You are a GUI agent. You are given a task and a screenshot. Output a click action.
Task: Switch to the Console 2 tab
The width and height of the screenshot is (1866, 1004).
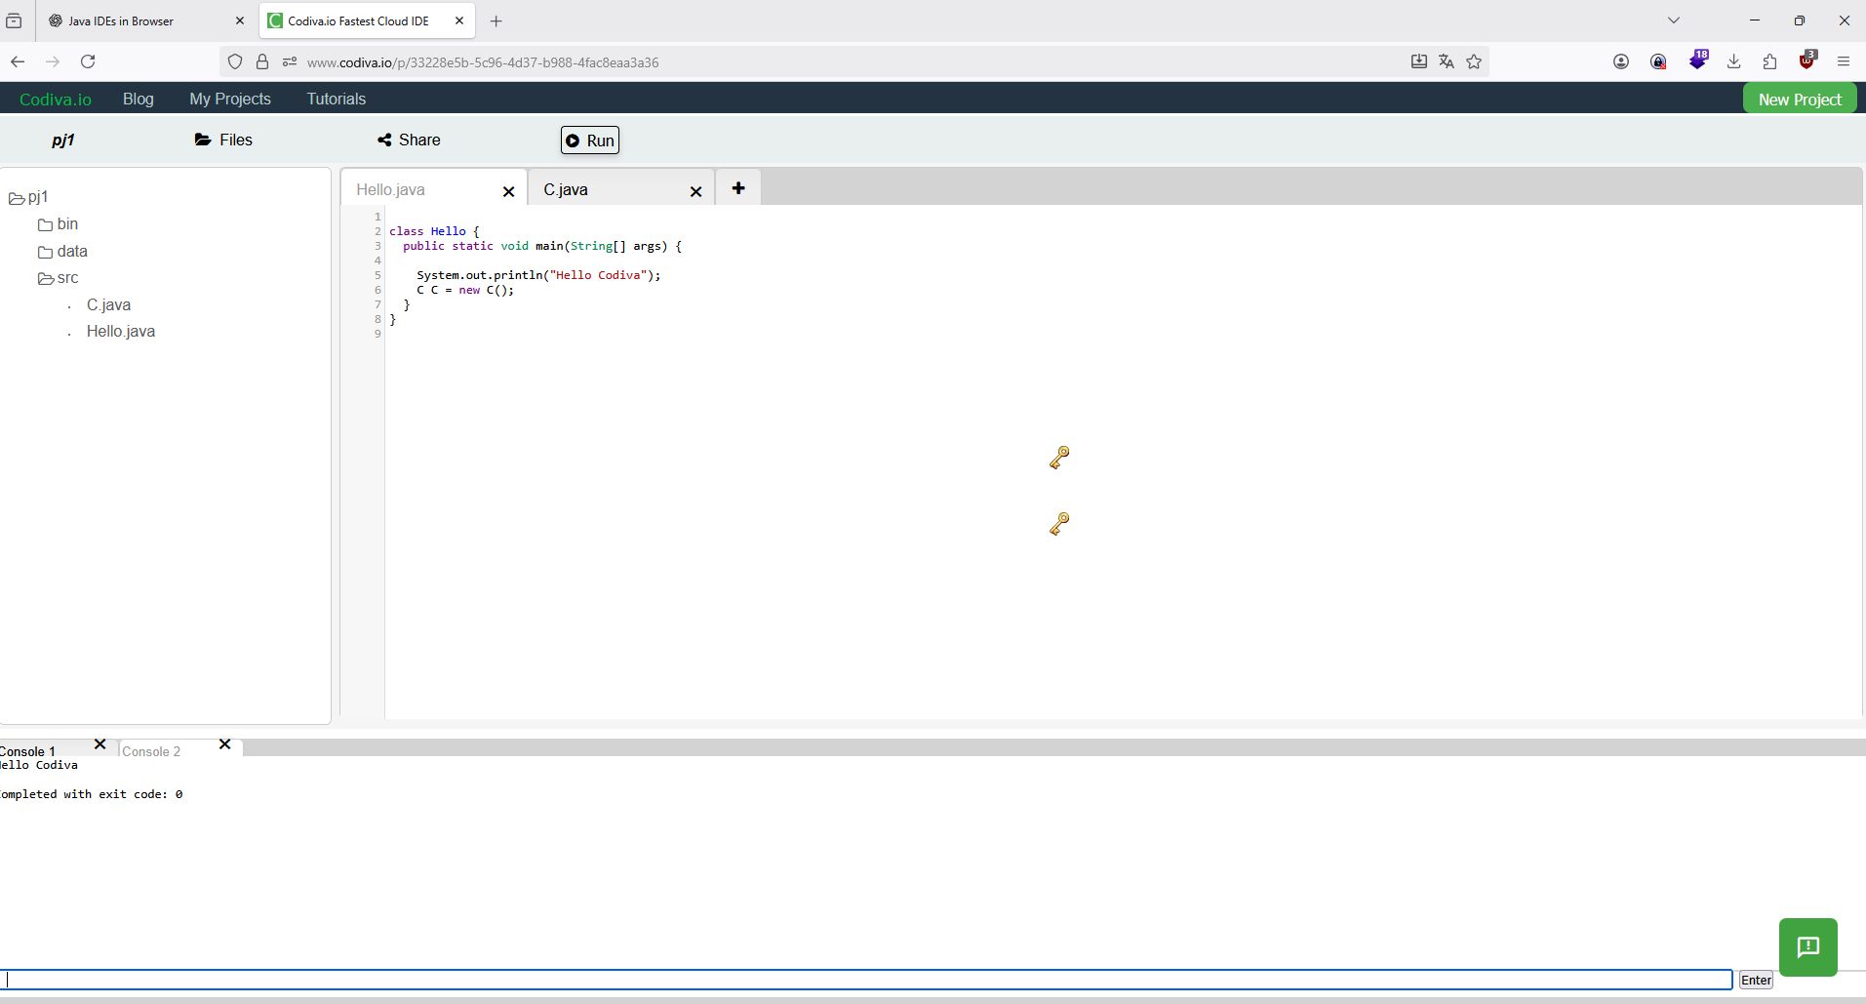(151, 751)
